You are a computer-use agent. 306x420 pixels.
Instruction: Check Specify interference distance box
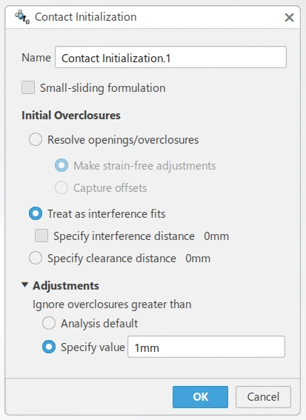coord(41,236)
